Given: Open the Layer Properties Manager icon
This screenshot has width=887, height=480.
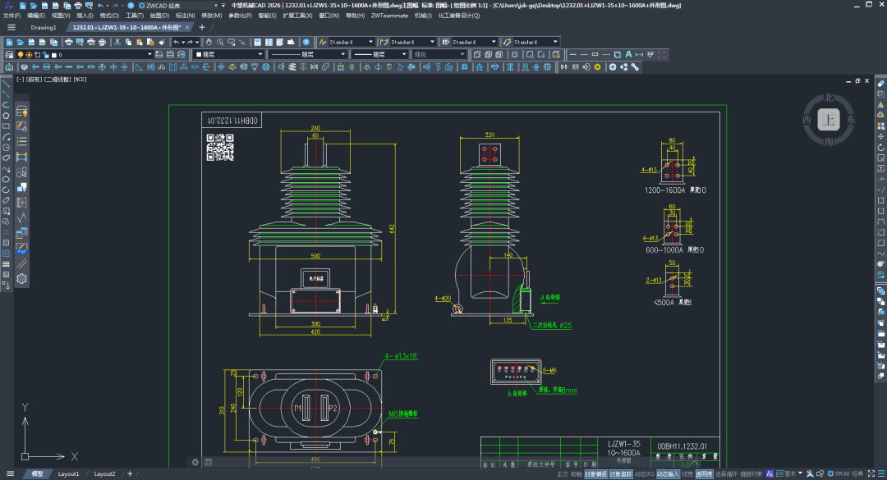Looking at the screenshot, I should tap(10, 55).
